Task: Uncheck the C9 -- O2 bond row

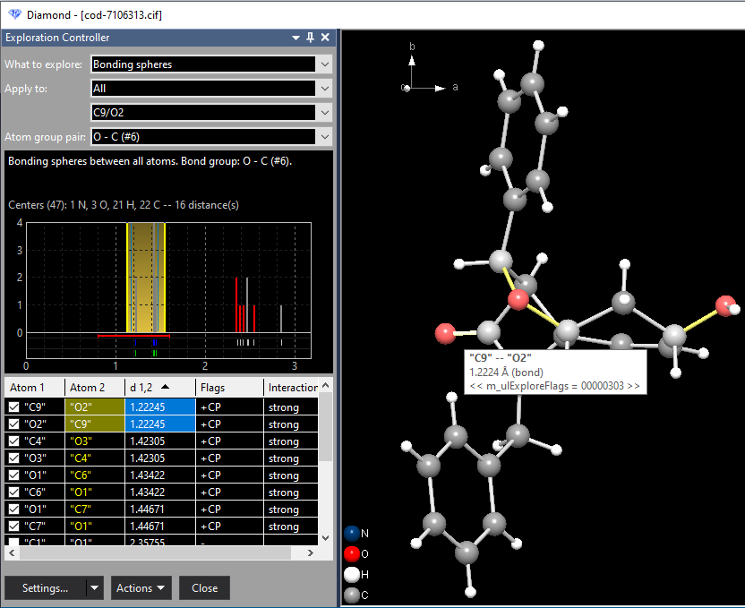Action: point(13,407)
